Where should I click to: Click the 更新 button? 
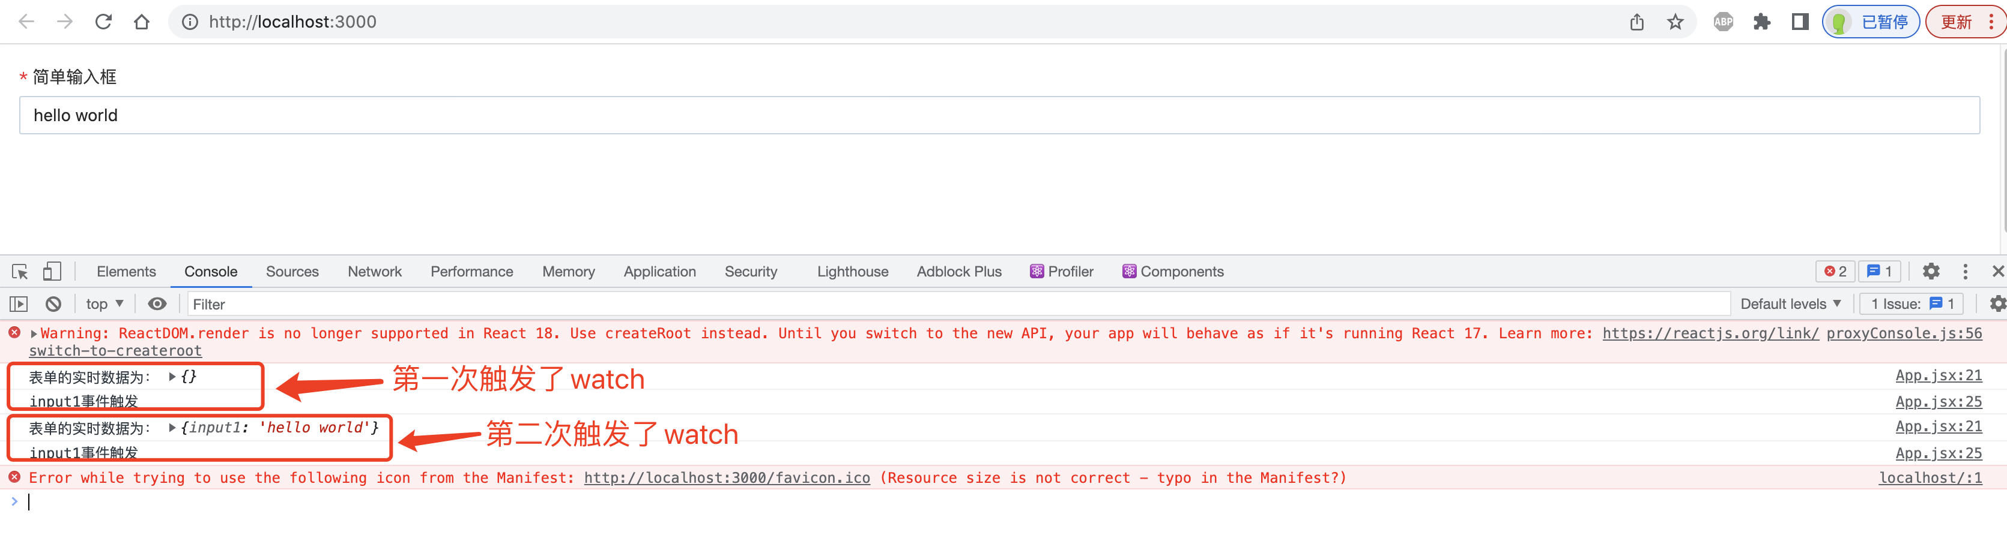(x=1958, y=21)
